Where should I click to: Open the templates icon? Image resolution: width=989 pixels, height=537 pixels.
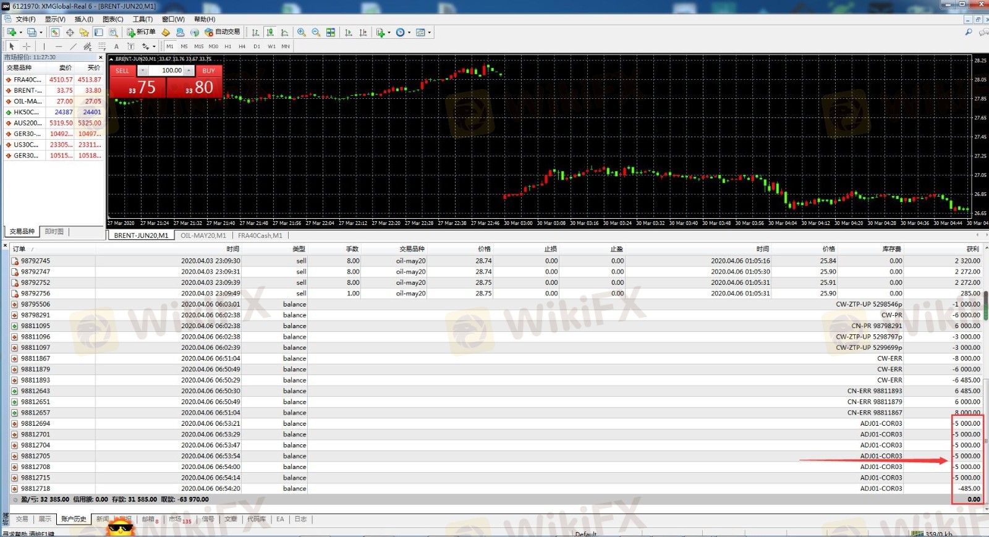(x=420, y=32)
